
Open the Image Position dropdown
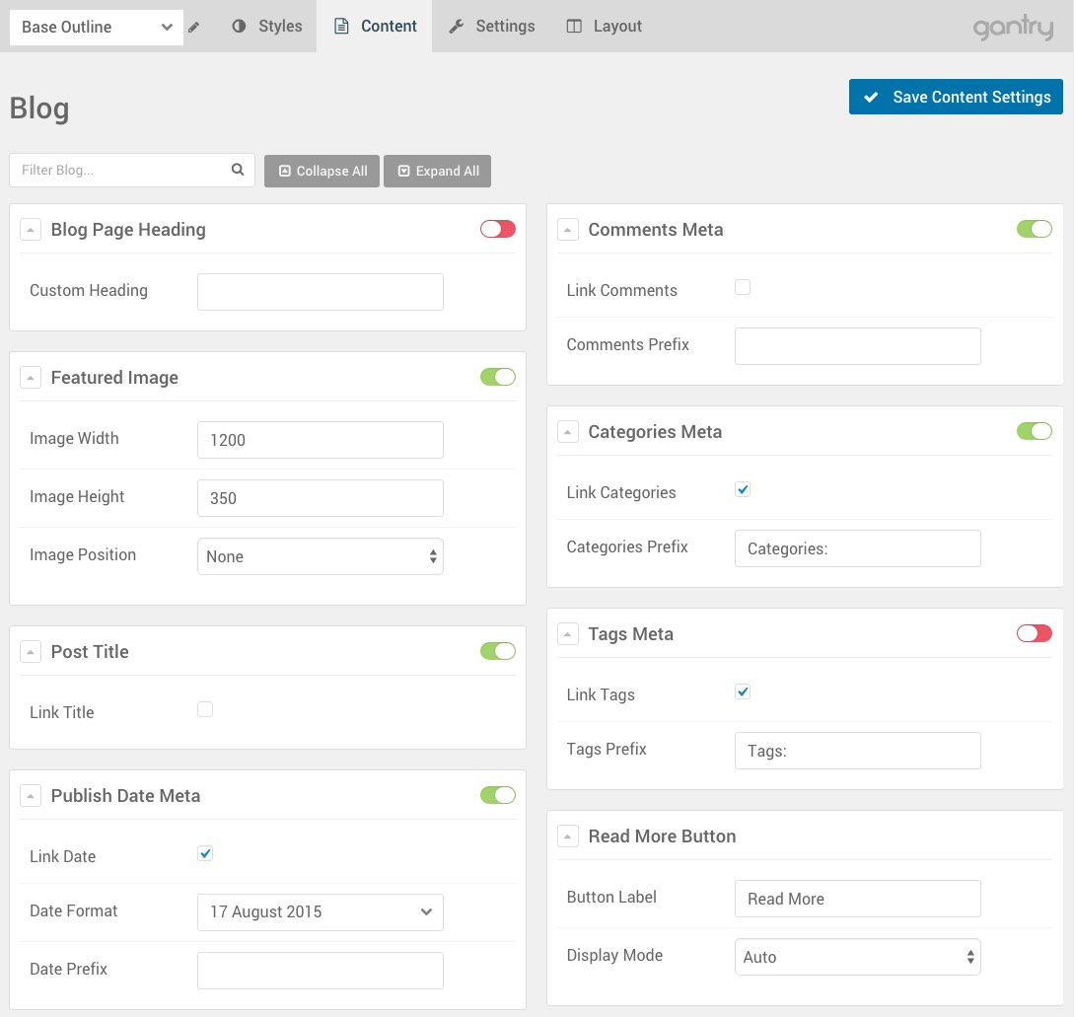(x=321, y=556)
